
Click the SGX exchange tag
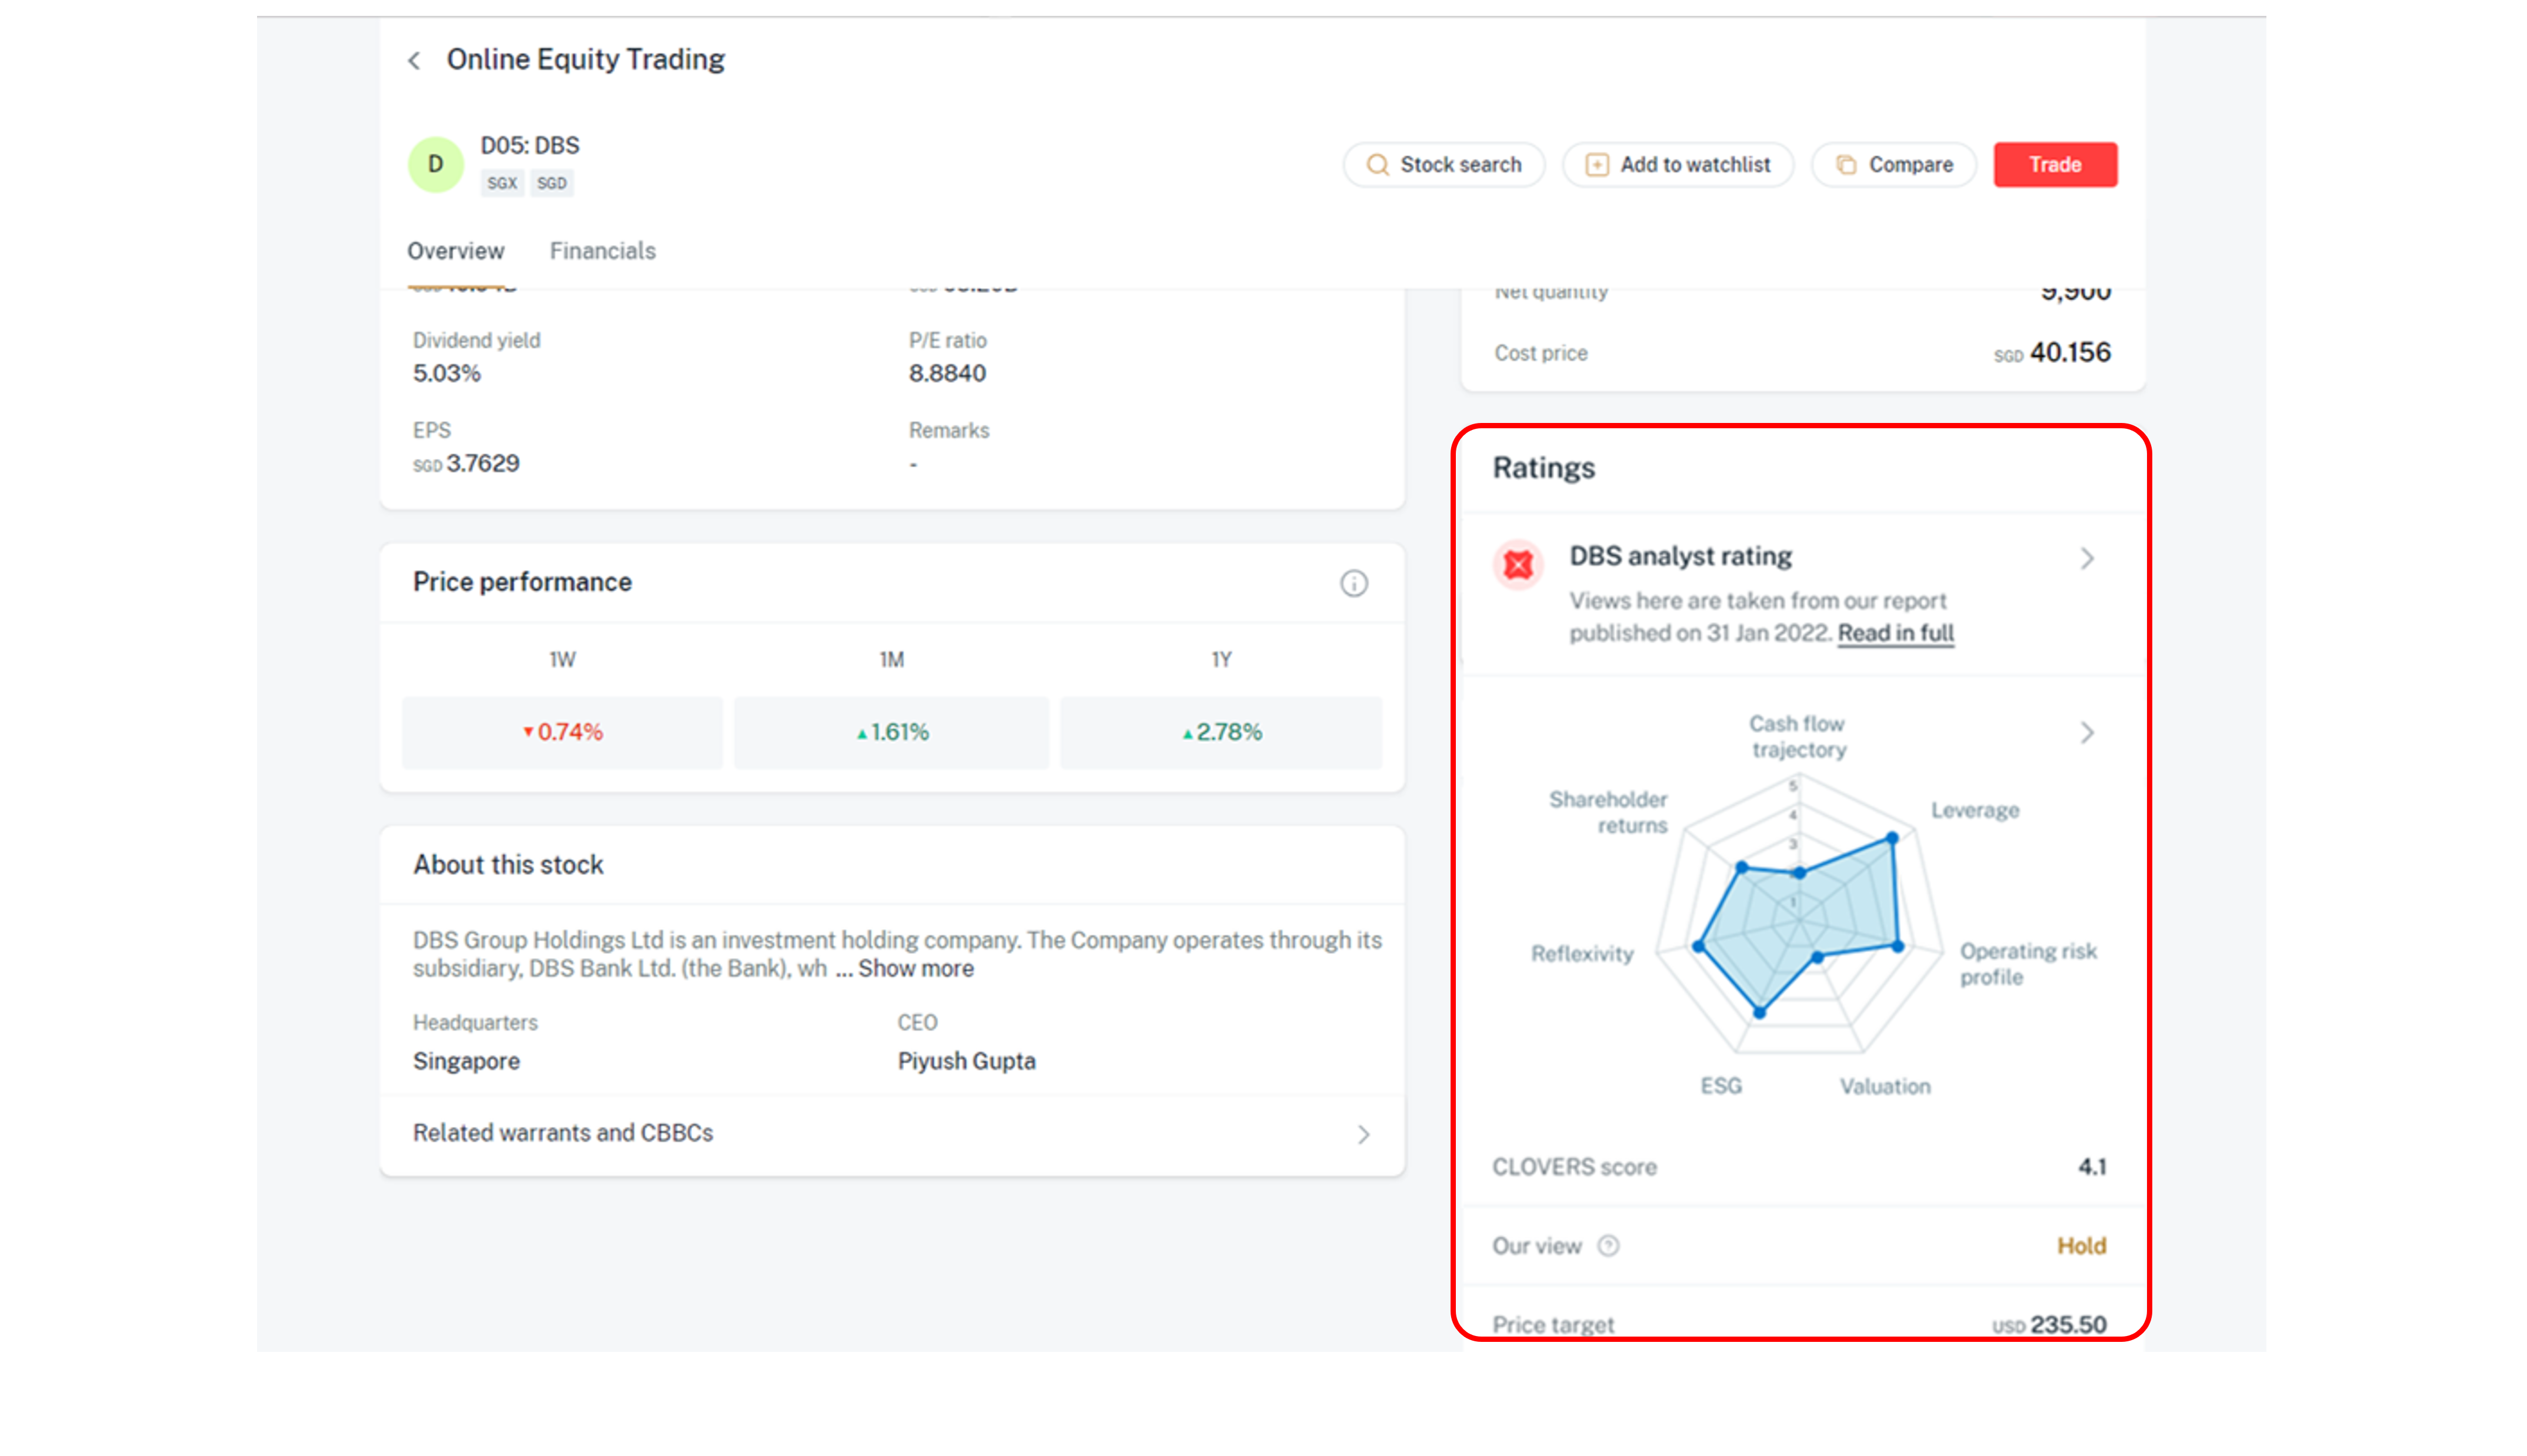point(502,183)
